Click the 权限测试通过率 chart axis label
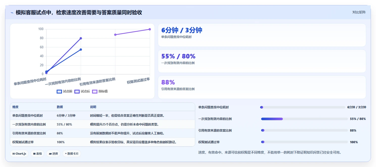This screenshot has height=167, width=376. click(x=138, y=81)
